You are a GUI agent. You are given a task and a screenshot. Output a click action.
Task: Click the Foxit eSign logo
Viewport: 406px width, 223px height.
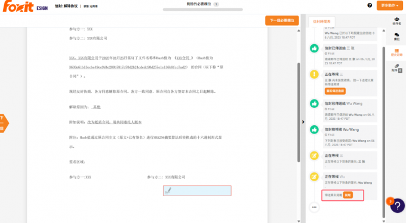(25, 6)
